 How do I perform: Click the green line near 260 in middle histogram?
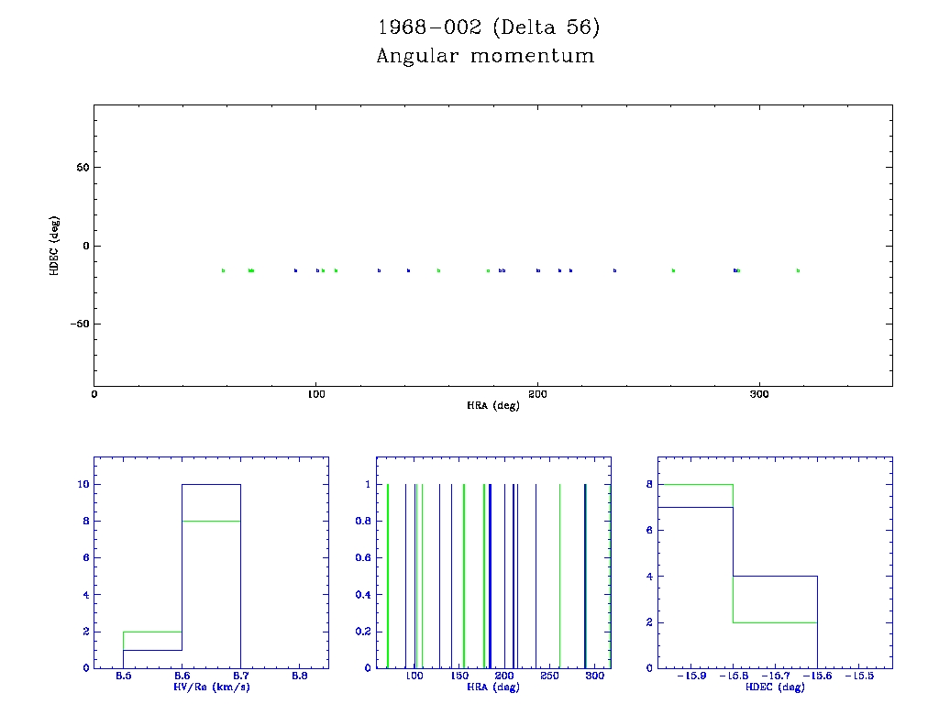(559, 576)
